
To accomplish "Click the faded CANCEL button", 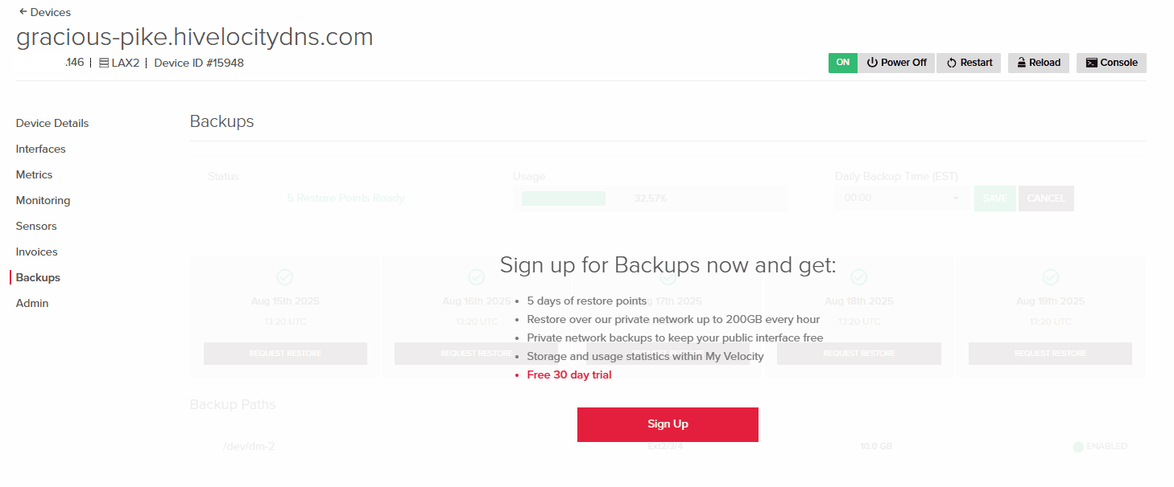I will coord(1046,198).
